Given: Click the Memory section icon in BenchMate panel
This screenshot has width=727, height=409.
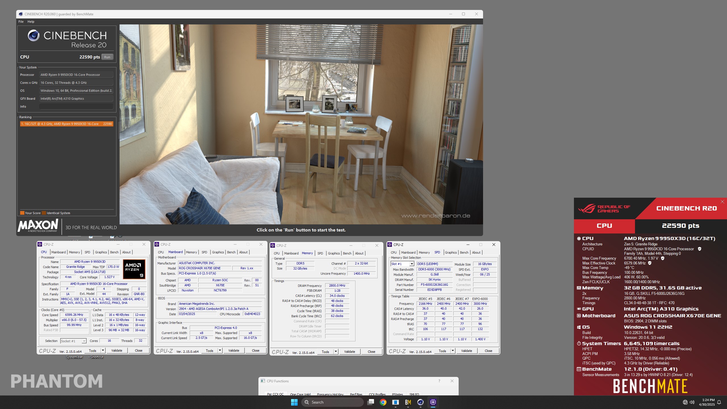Looking at the screenshot, I should [x=579, y=288].
